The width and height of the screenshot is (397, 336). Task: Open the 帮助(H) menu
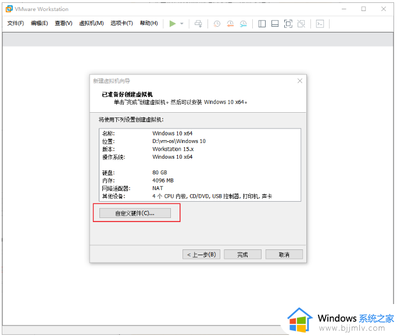149,23
